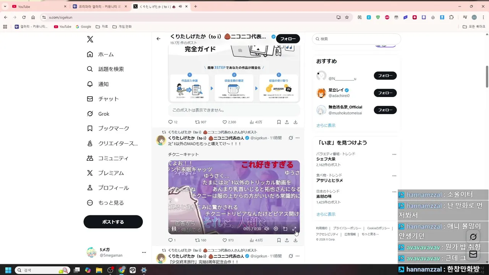
Task: Open 通知 notifications
Action: click(x=98, y=84)
